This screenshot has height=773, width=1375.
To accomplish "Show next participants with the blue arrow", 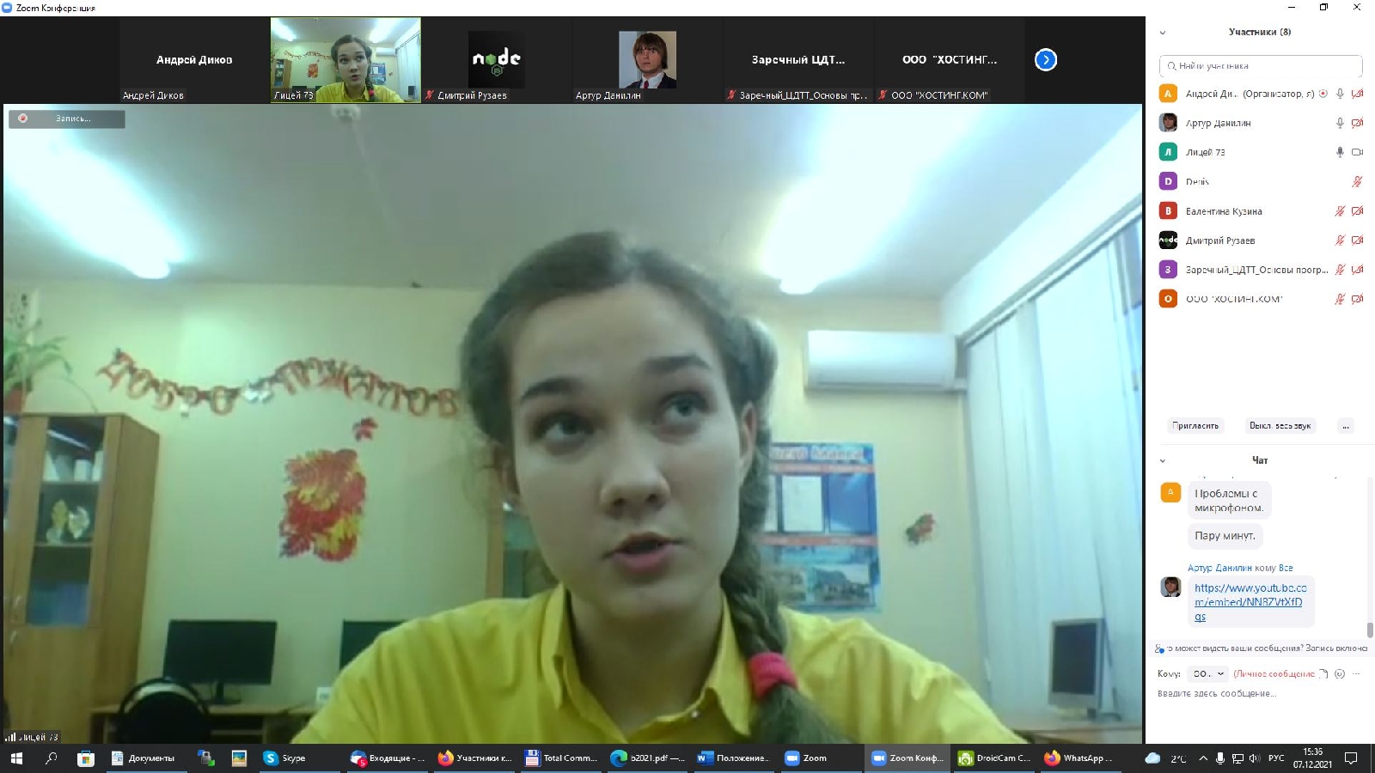I will 1045,59.
